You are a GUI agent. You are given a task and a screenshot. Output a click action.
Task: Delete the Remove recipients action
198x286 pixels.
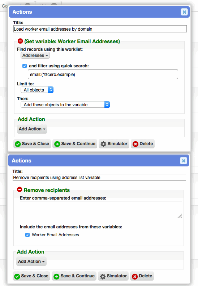[x=142, y=276]
